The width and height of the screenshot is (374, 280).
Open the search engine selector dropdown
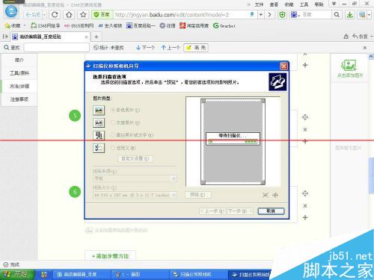tap(295, 15)
